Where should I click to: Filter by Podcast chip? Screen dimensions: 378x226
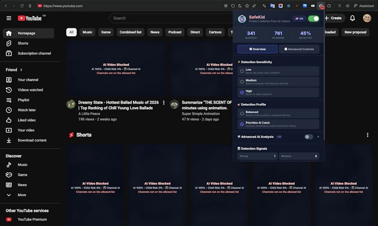(175, 32)
